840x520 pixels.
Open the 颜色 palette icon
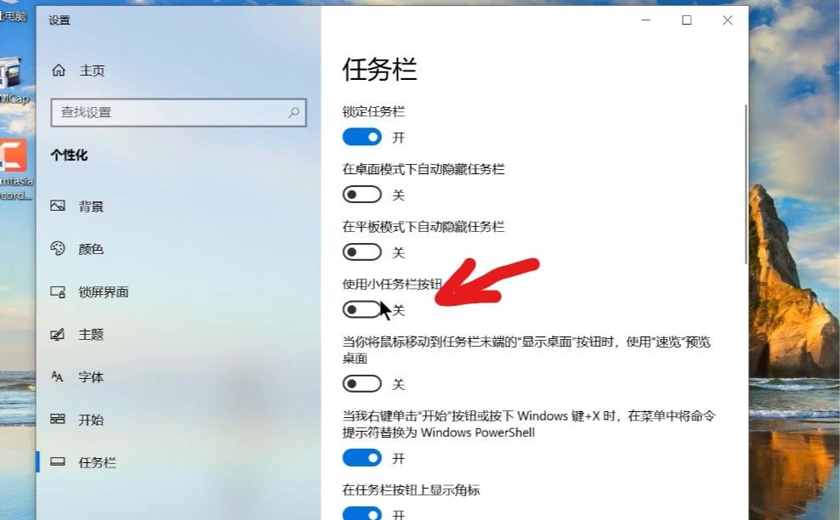tap(58, 248)
